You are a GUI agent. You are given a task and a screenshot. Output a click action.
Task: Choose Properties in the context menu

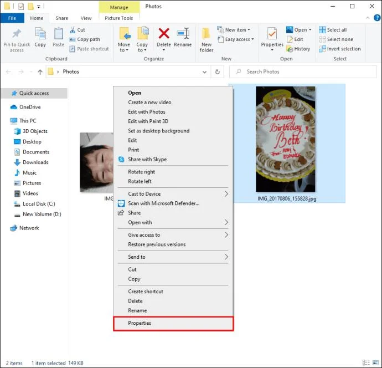pos(173,323)
